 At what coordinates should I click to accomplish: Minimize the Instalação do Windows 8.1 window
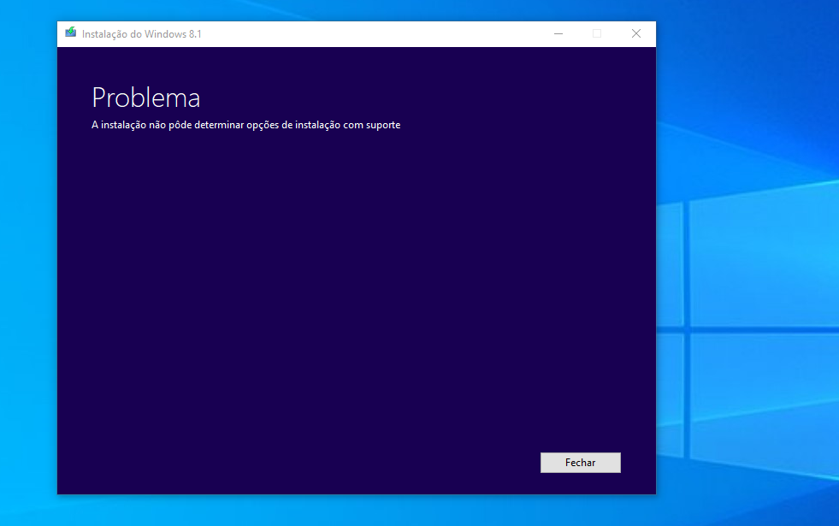[x=558, y=33]
